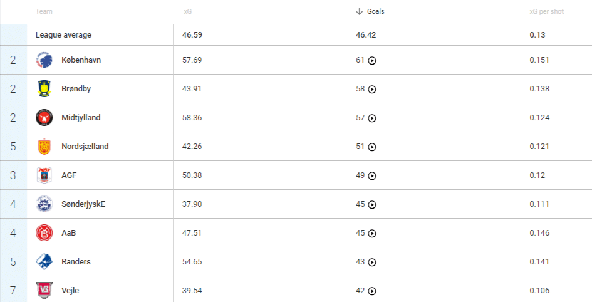Sort by the Team column header
Viewport: 592px width, 302px height.
(x=44, y=12)
